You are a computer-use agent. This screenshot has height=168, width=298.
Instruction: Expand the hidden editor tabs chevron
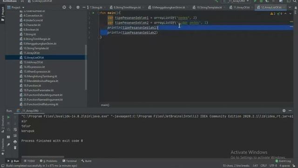coord(290,7)
